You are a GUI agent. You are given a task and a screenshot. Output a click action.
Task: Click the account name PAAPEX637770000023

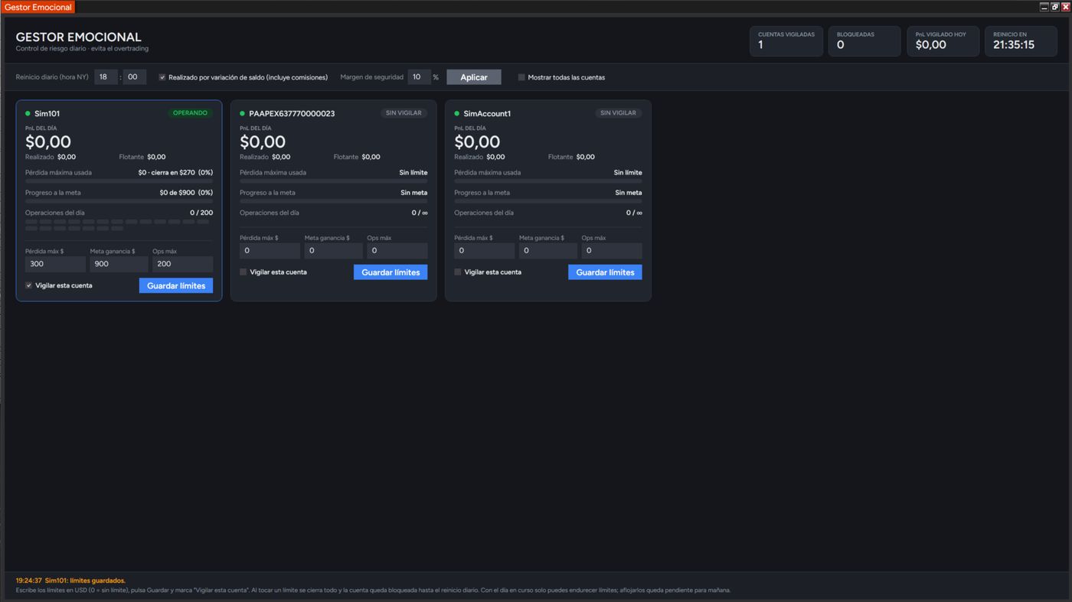point(292,113)
